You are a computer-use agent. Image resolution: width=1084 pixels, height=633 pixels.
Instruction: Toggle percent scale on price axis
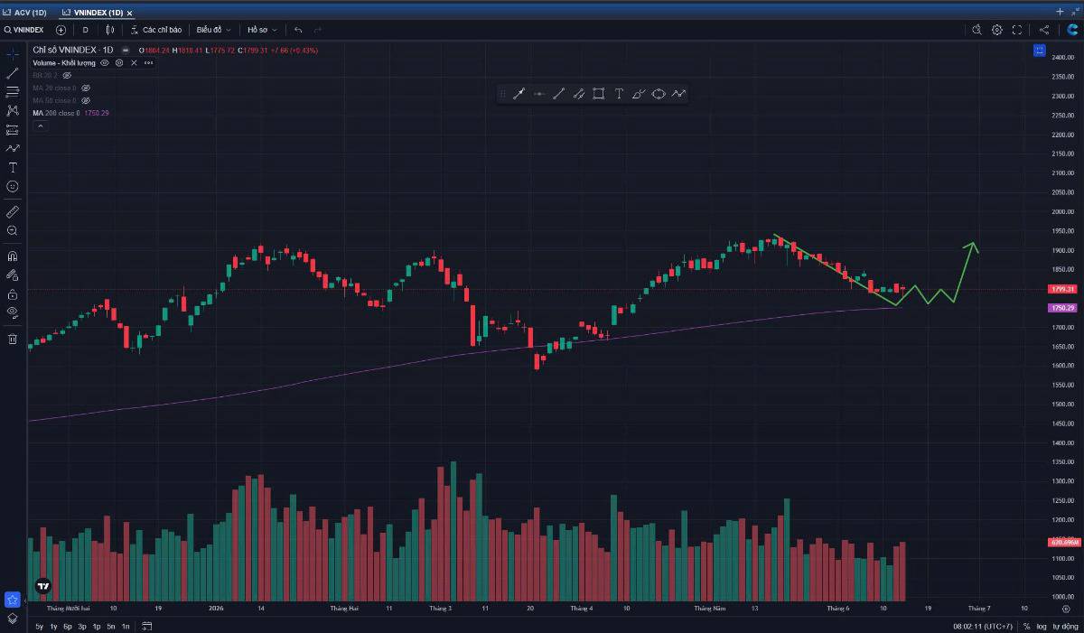click(x=1026, y=626)
